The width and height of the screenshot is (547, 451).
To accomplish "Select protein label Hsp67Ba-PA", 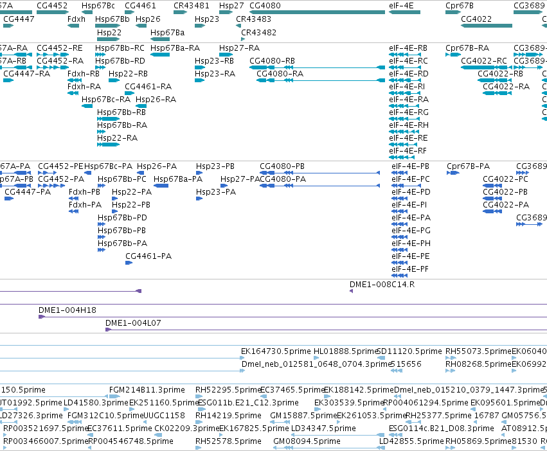I will (178, 179).
